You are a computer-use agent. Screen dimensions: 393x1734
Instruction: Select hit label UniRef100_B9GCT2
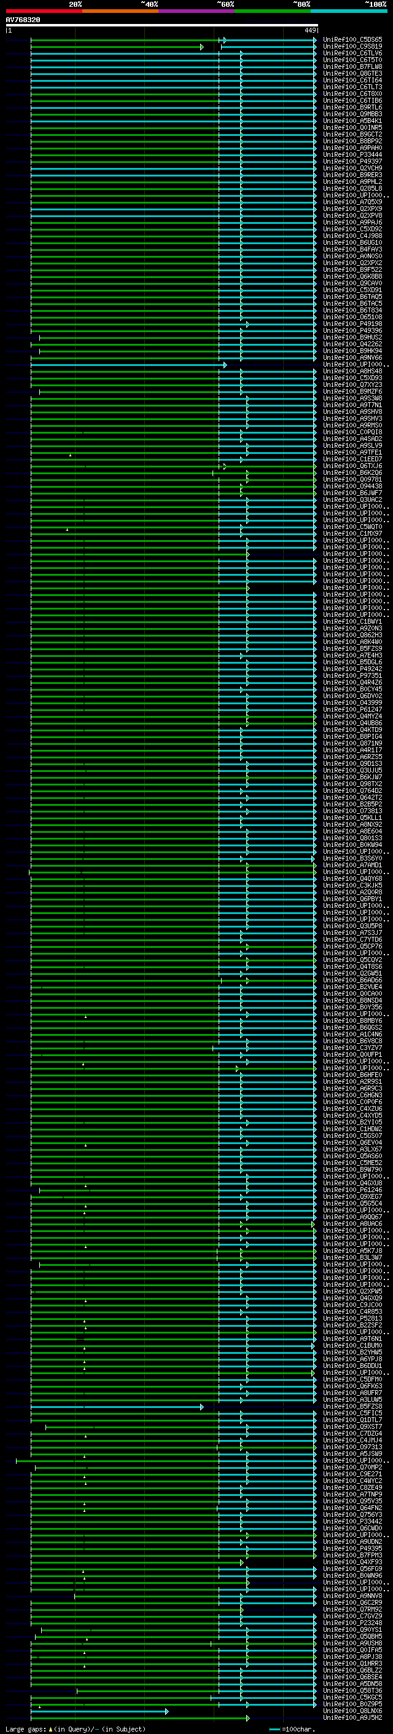point(352,135)
